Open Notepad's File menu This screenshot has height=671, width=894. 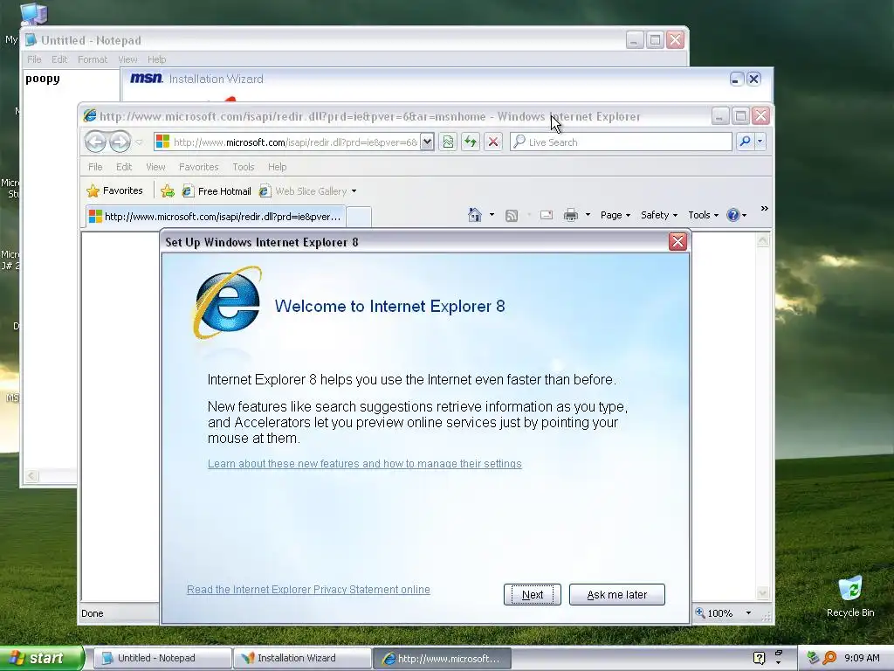click(x=34, y=59)
